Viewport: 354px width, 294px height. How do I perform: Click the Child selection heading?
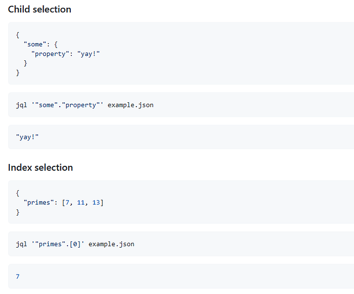coord(39,9)
